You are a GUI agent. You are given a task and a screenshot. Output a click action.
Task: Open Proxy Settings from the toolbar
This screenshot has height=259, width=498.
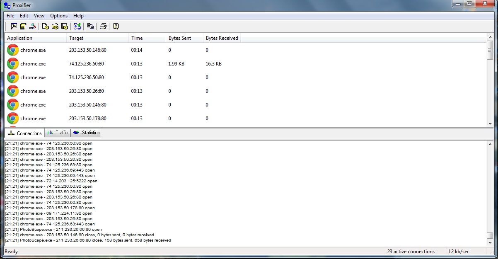(14, 26)
